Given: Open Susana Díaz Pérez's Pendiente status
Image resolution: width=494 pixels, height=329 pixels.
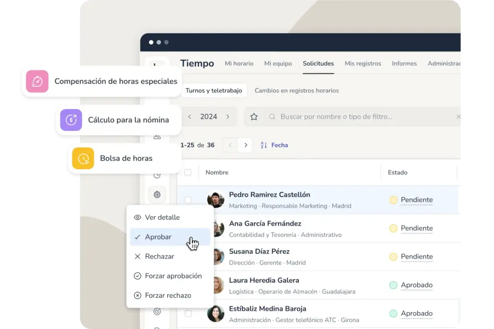Looking at the screenshot, I should [x=417, y=256].
